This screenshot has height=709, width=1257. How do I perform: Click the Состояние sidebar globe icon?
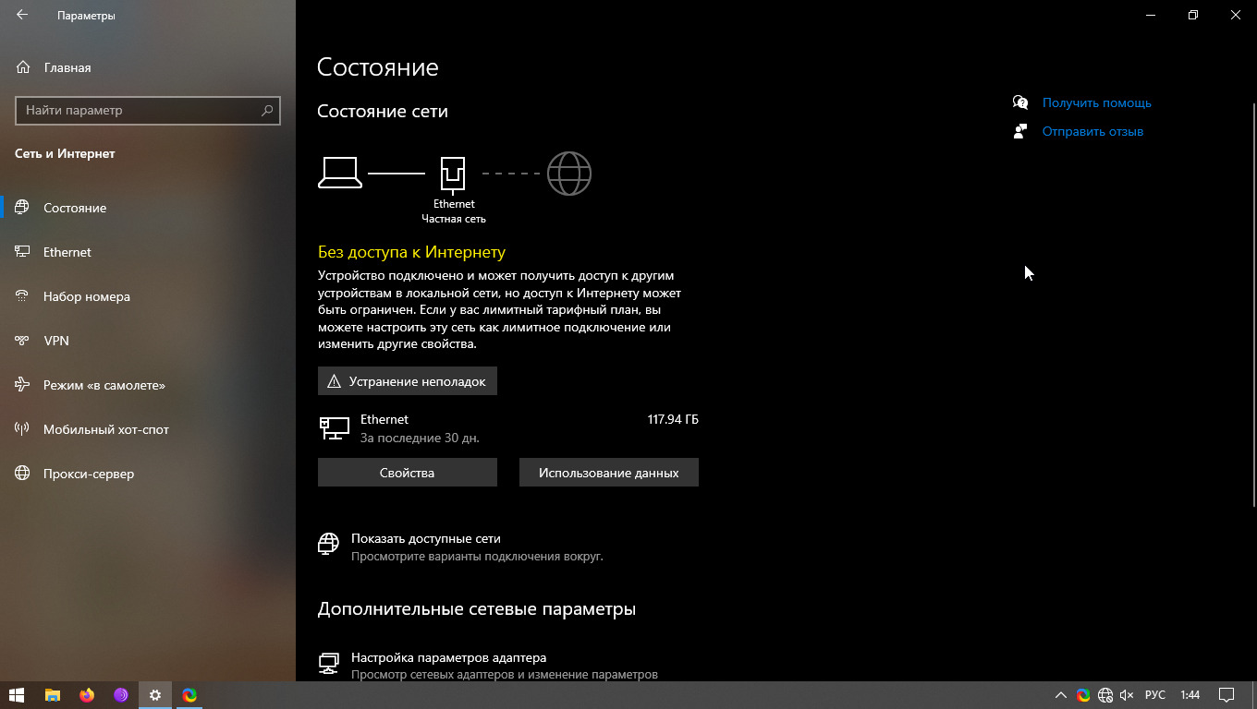coord(22,208)
